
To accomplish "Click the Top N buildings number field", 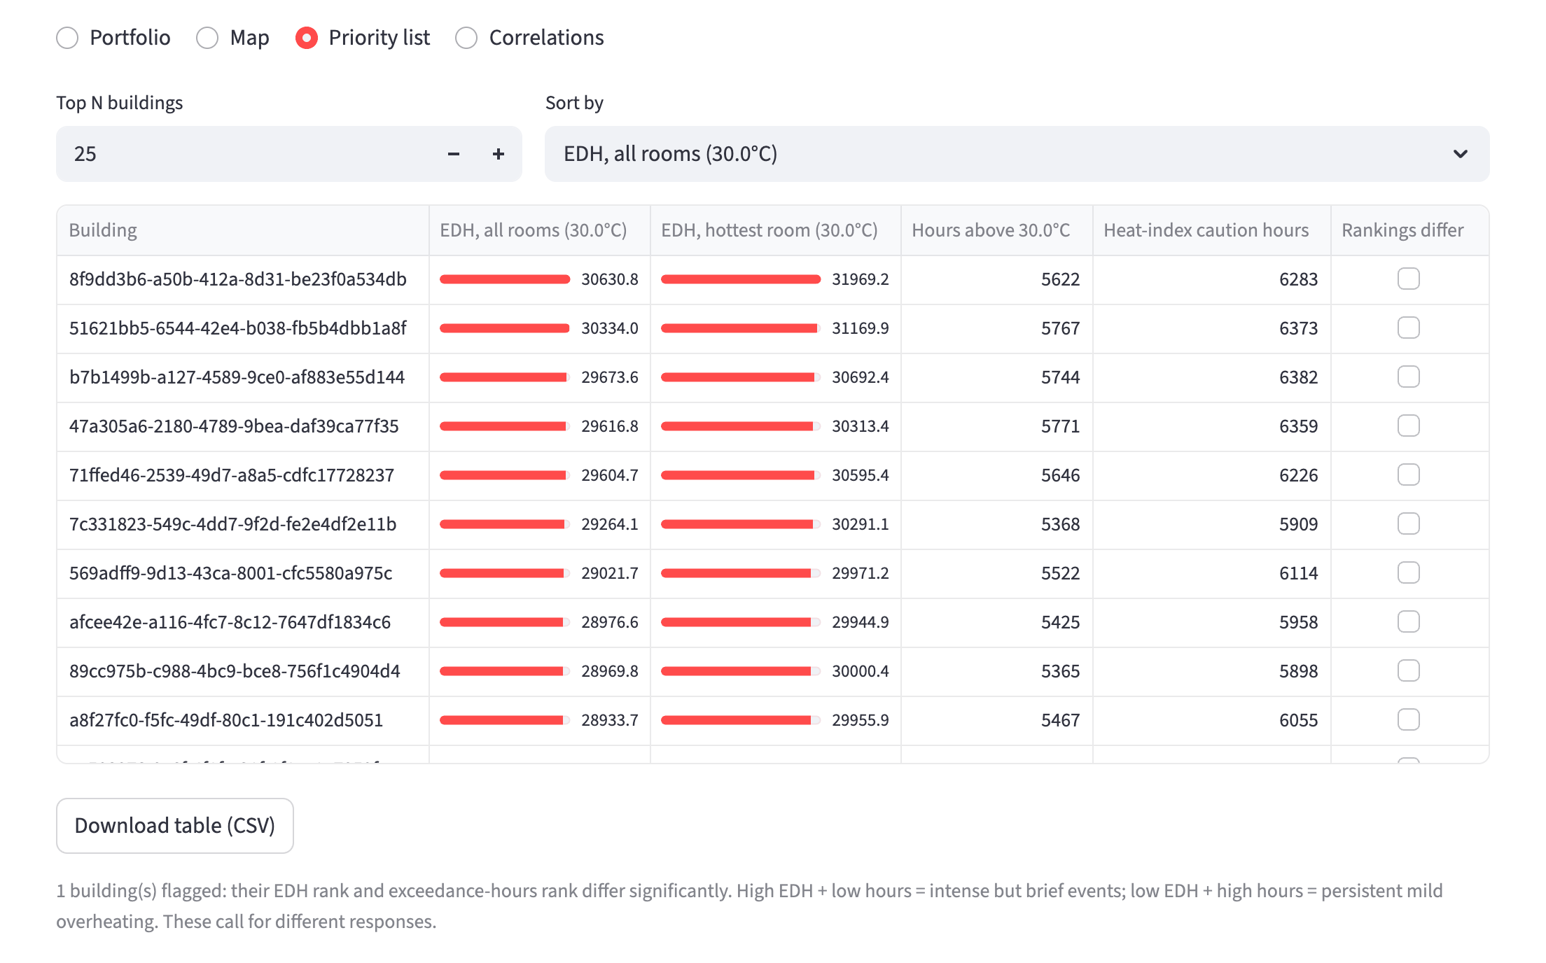I will click(x=244, y=154).
